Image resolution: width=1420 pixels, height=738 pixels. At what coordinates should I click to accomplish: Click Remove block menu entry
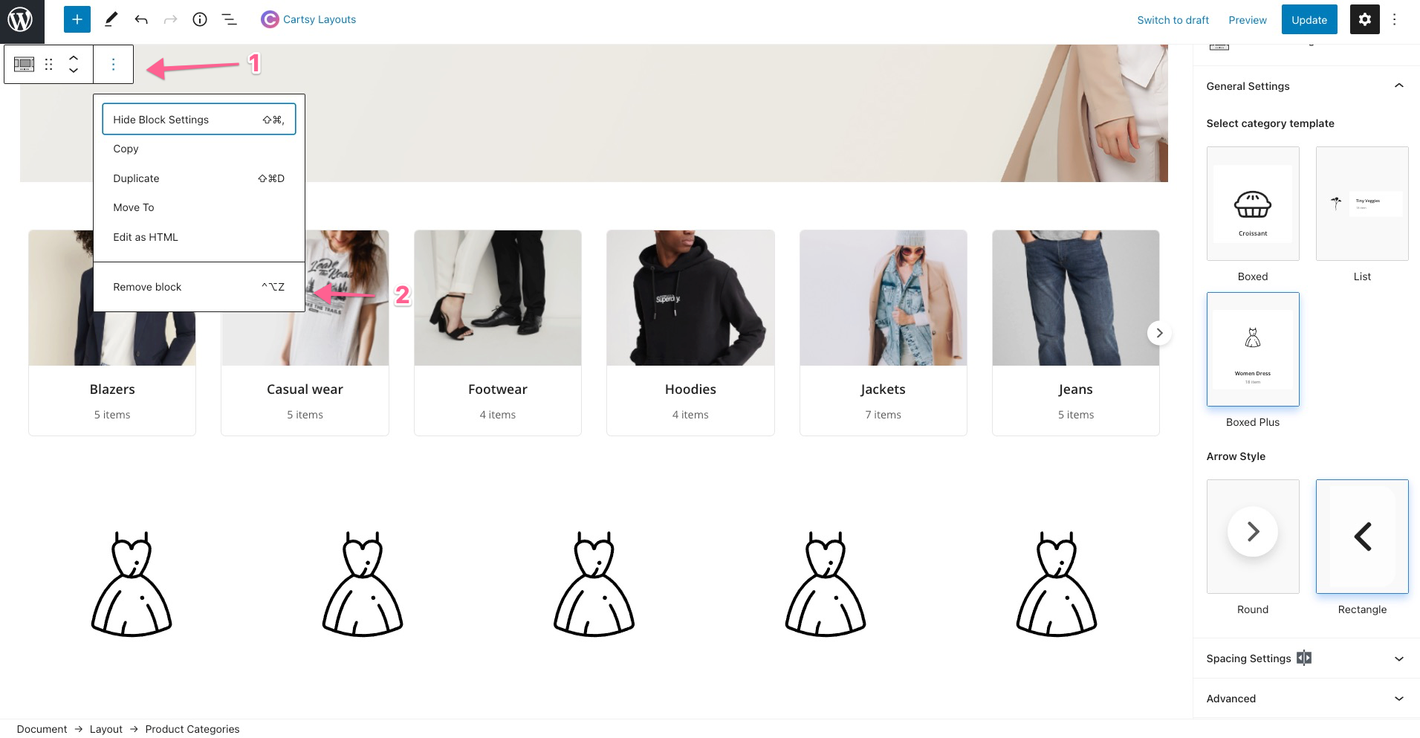tap(199, 287)
